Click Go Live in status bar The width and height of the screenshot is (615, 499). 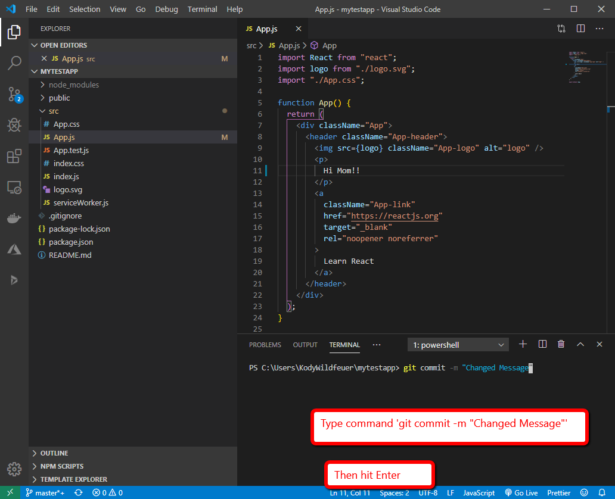(x=521, y=492)
